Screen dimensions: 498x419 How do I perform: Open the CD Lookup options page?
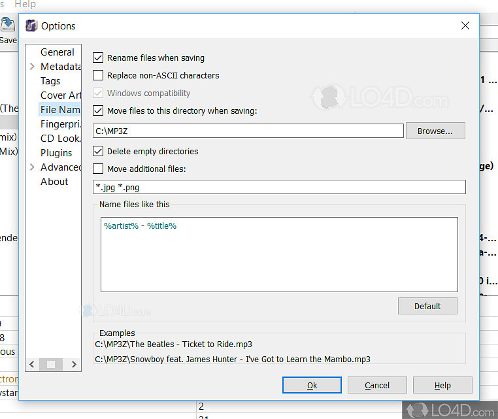pyautogui.click(x=61, y=139)
